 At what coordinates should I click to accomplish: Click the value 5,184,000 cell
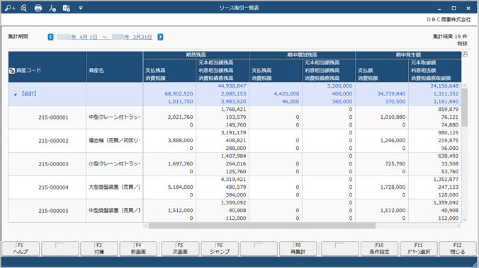[180, 187]
